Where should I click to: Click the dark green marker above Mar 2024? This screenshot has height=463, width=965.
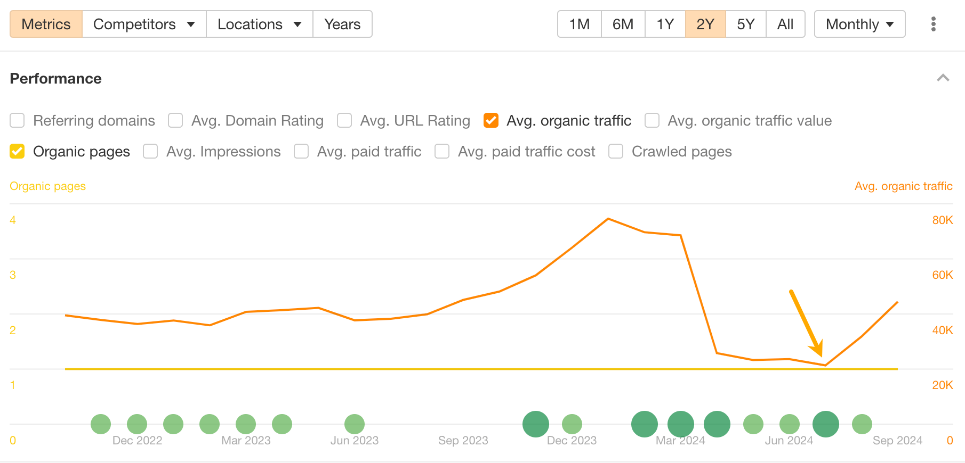tap(680, 424)
